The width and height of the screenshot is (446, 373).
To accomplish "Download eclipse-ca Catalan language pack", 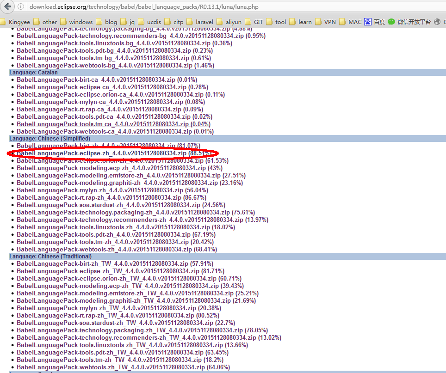I will pos(112,87).
